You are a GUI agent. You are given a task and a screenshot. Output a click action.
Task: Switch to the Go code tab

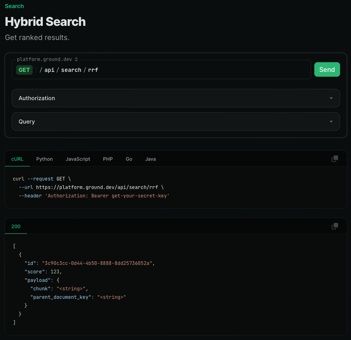[x=129, y=159]
